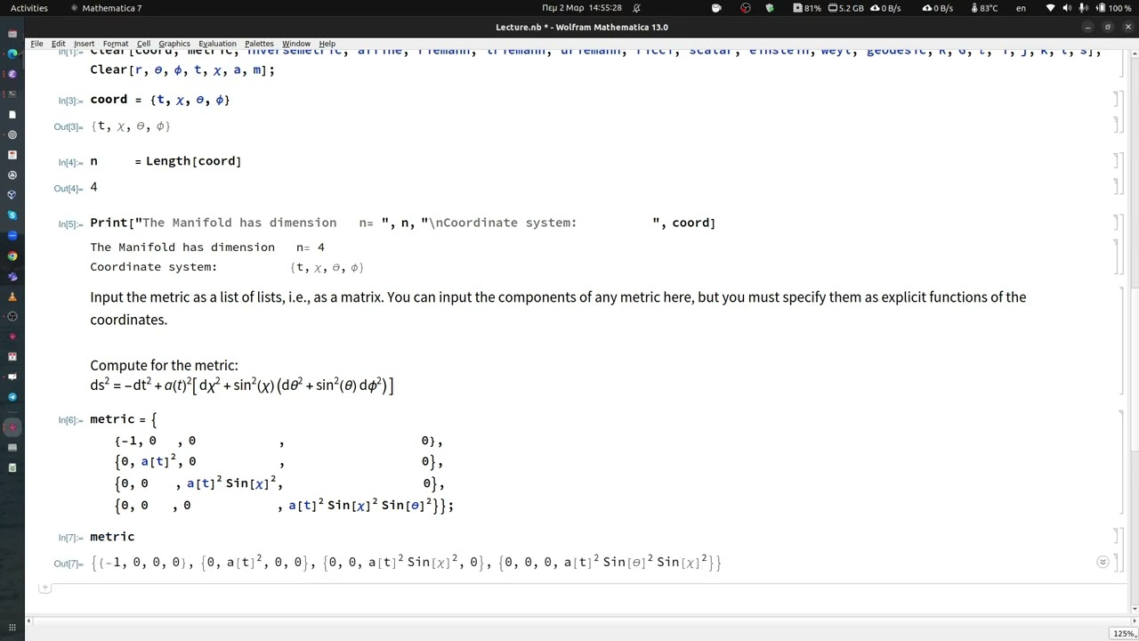
Task: Open the Graphics menu
Action: coord(174,44)
